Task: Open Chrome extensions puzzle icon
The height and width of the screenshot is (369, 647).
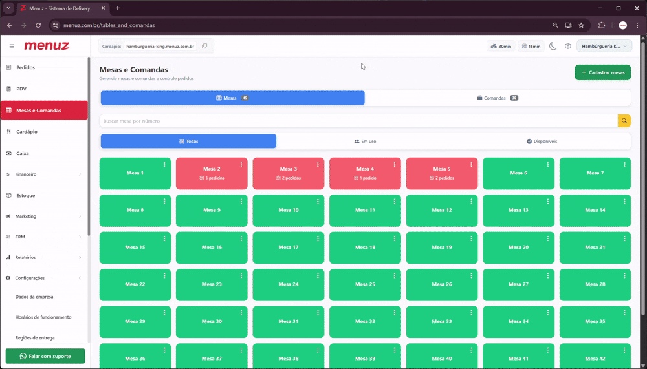Action: point(602,25)
